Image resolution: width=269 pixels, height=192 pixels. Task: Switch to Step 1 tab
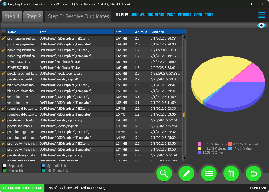coord(12,16)
